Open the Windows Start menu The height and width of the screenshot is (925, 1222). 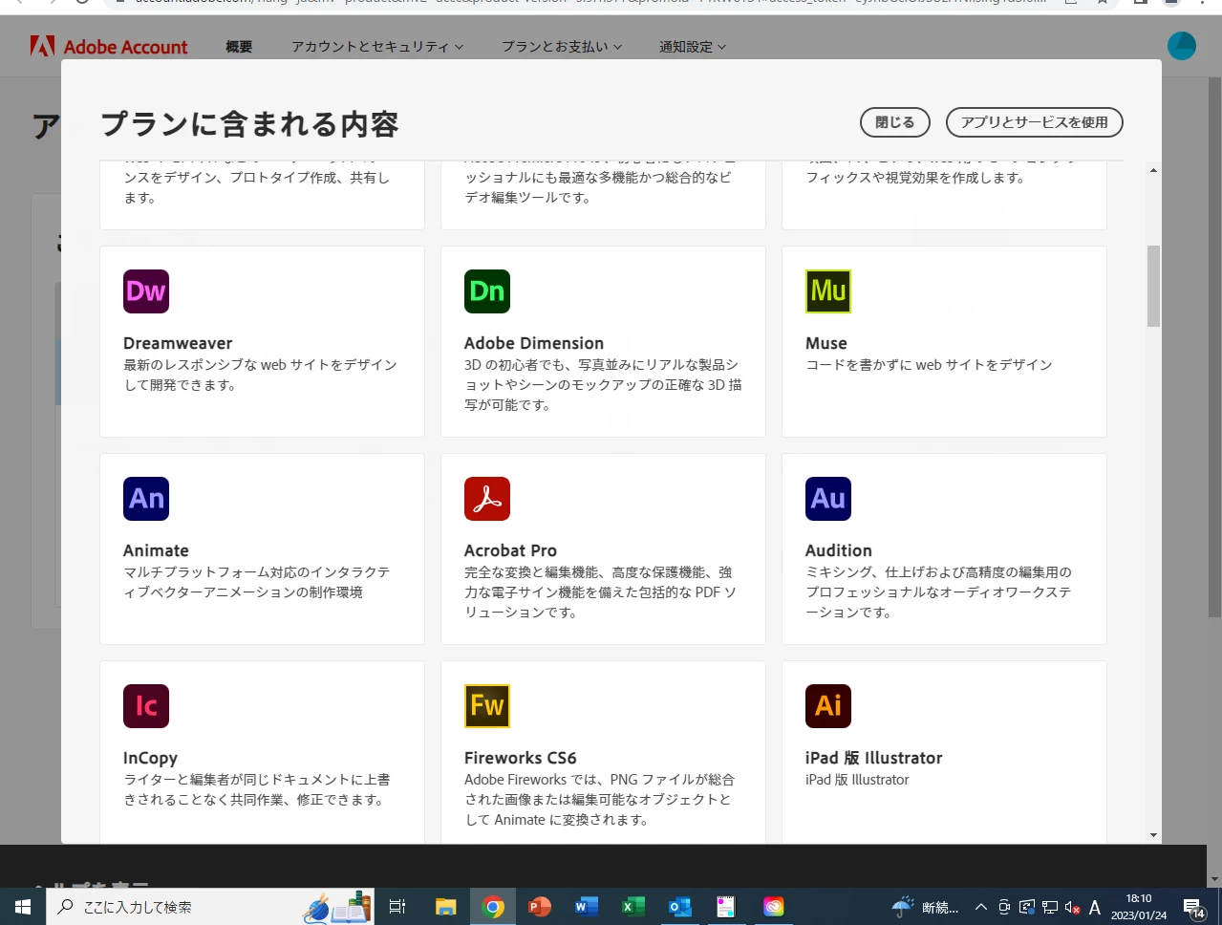coord(23,907)
